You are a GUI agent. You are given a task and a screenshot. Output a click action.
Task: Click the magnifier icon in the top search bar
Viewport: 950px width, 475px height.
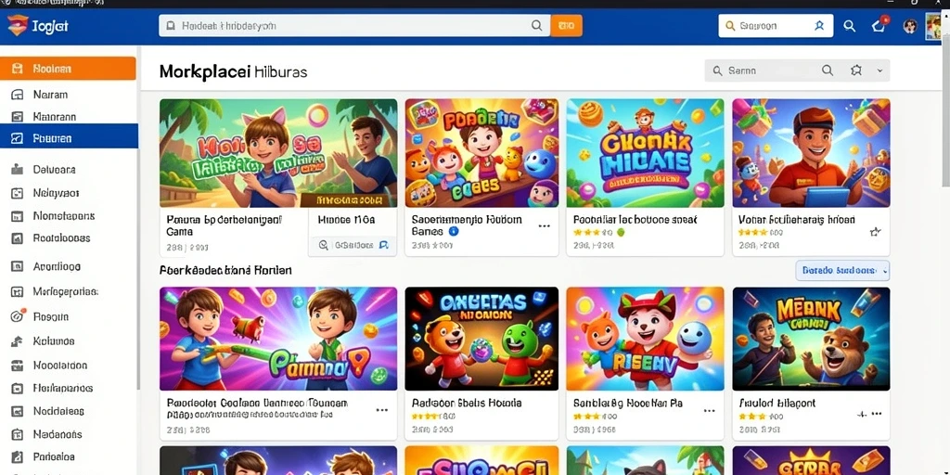point(536,25)
